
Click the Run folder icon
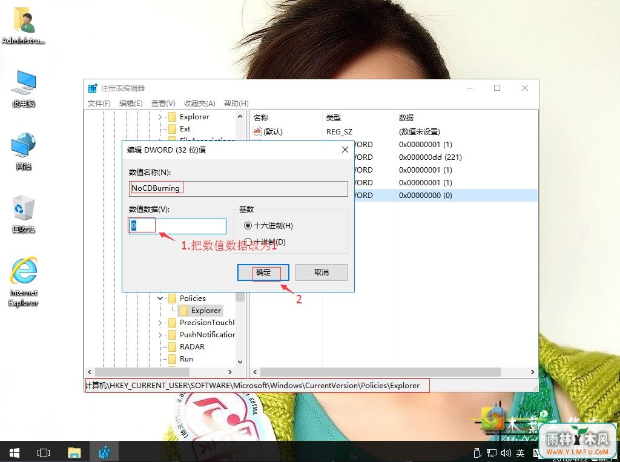point(173,359)
